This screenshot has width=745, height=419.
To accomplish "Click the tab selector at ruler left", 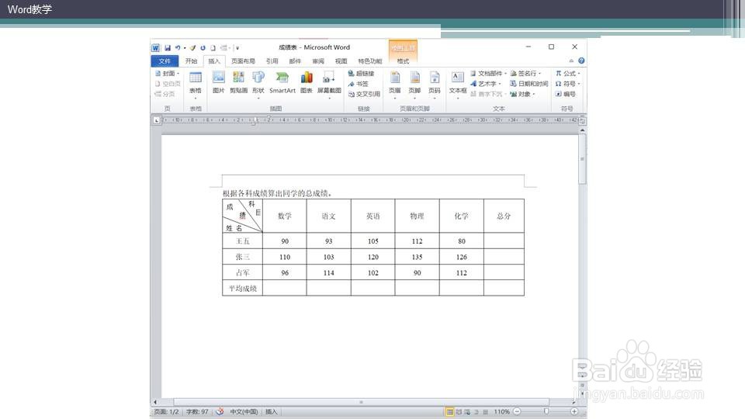I will coord(156,121).
